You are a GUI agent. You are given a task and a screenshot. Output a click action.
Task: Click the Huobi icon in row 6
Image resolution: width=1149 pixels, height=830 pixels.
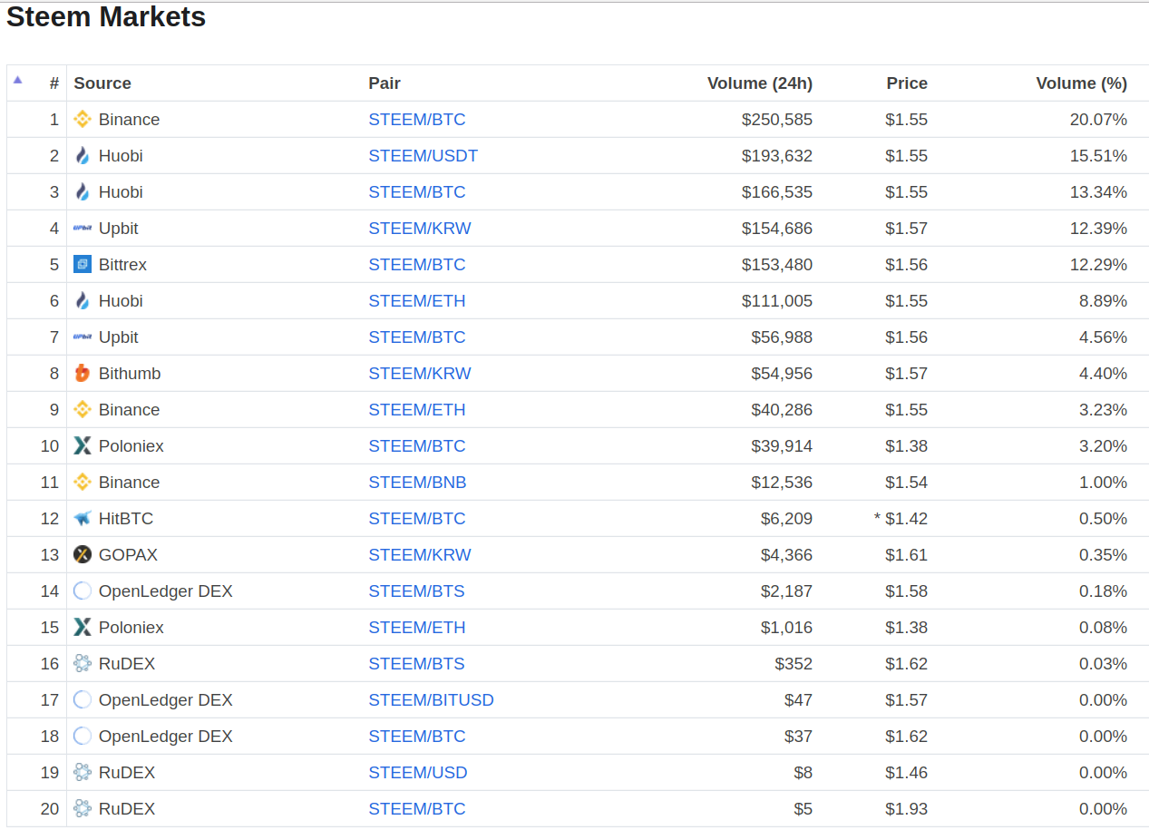[x=83, y=300]
